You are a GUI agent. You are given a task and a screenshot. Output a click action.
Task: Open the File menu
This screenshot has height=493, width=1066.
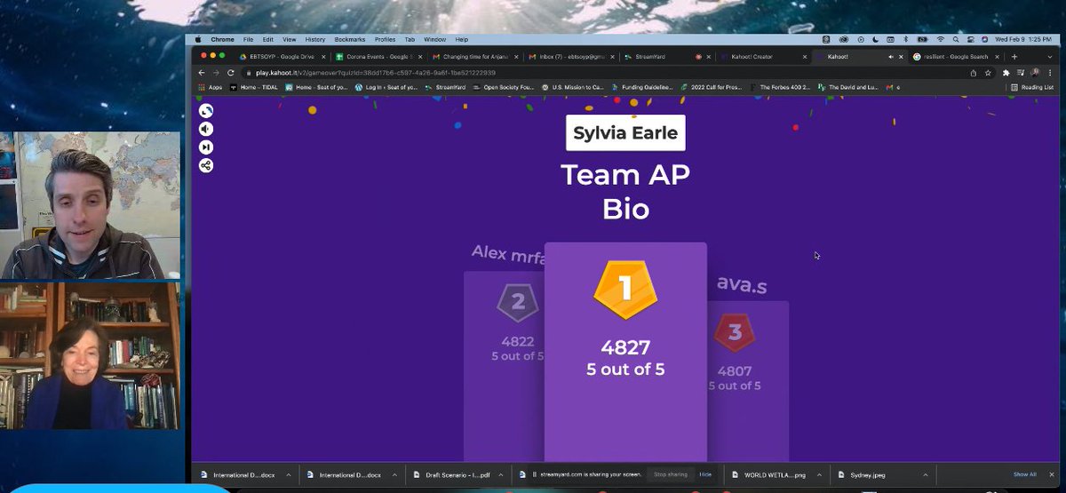(x=248, y=40)
